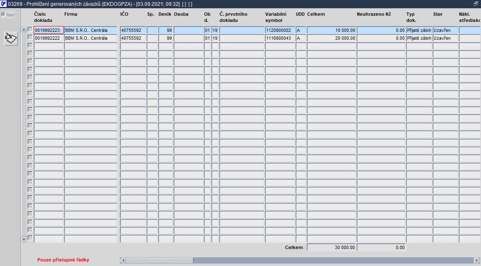Tick the checkbox for document 0019992222

(x=30, y=37)
